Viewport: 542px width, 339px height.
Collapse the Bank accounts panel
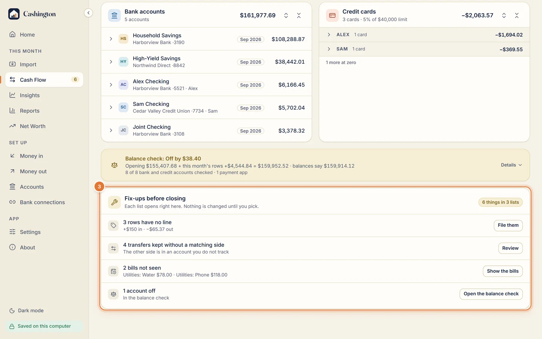(x=299, y=15)
